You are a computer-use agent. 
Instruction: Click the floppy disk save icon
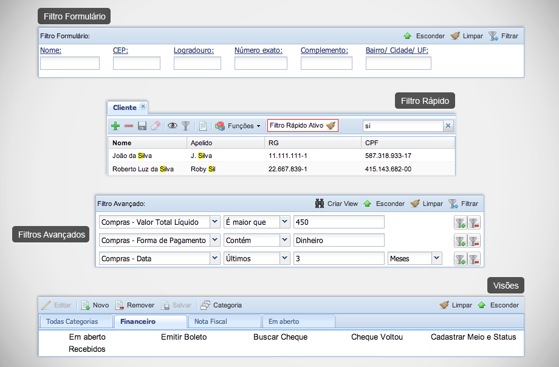[142, 126]
